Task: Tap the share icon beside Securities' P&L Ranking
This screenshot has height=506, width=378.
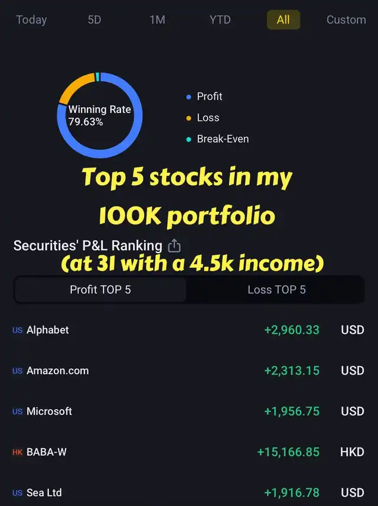Action: pyautogui.click(x=174, y=246)
